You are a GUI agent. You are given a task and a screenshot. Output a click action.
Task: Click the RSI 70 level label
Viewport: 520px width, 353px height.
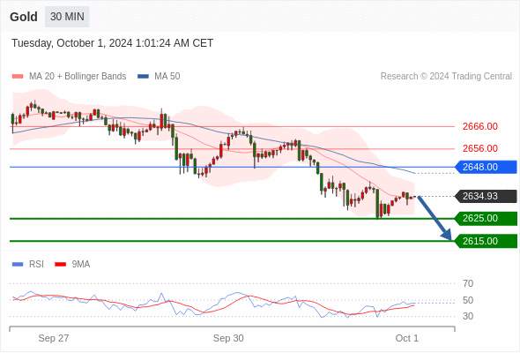(x=468, y=283)
